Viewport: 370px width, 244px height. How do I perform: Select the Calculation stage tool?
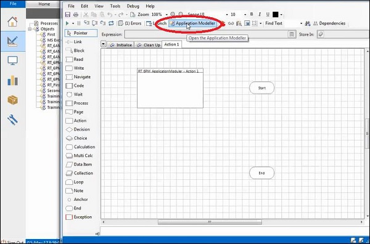coord(80,147)
